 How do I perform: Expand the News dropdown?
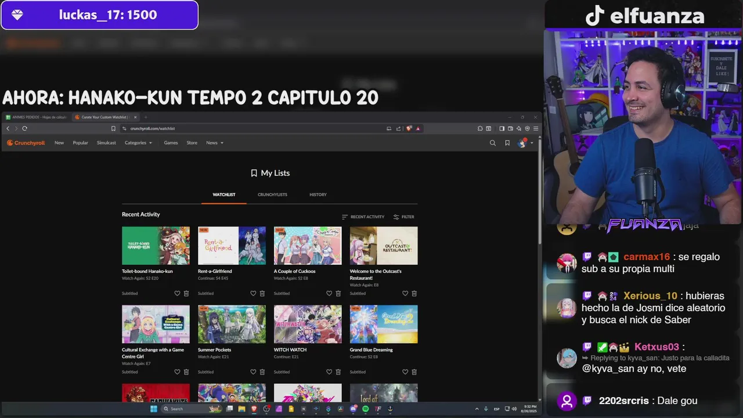point(214,143)
